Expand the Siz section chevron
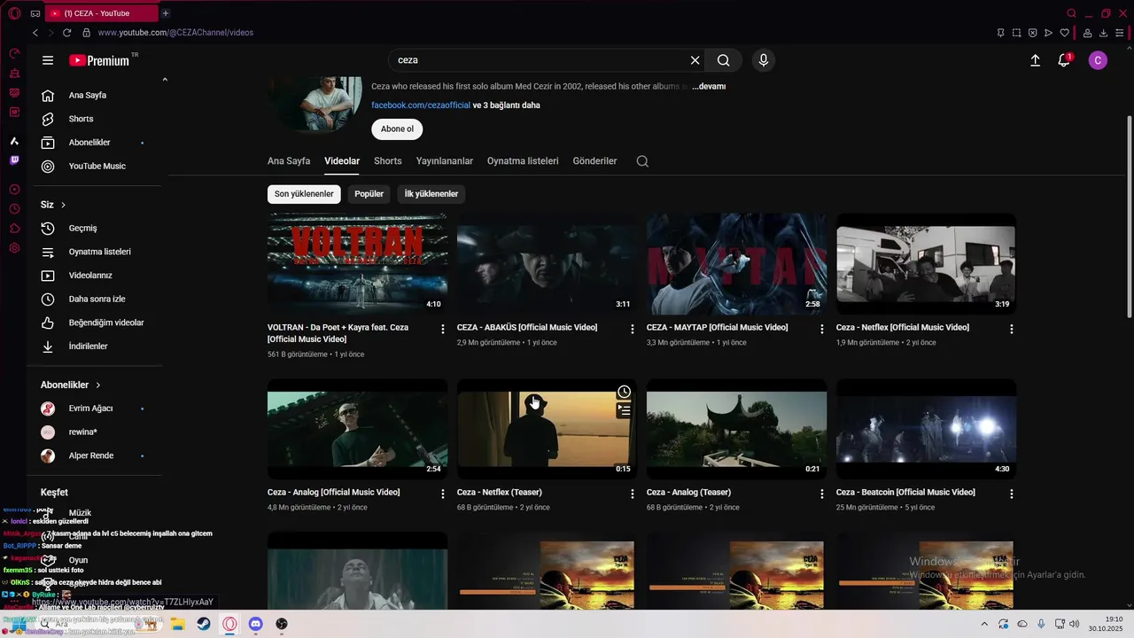Screen dimensions: 1134x638 tap(63, 205)
